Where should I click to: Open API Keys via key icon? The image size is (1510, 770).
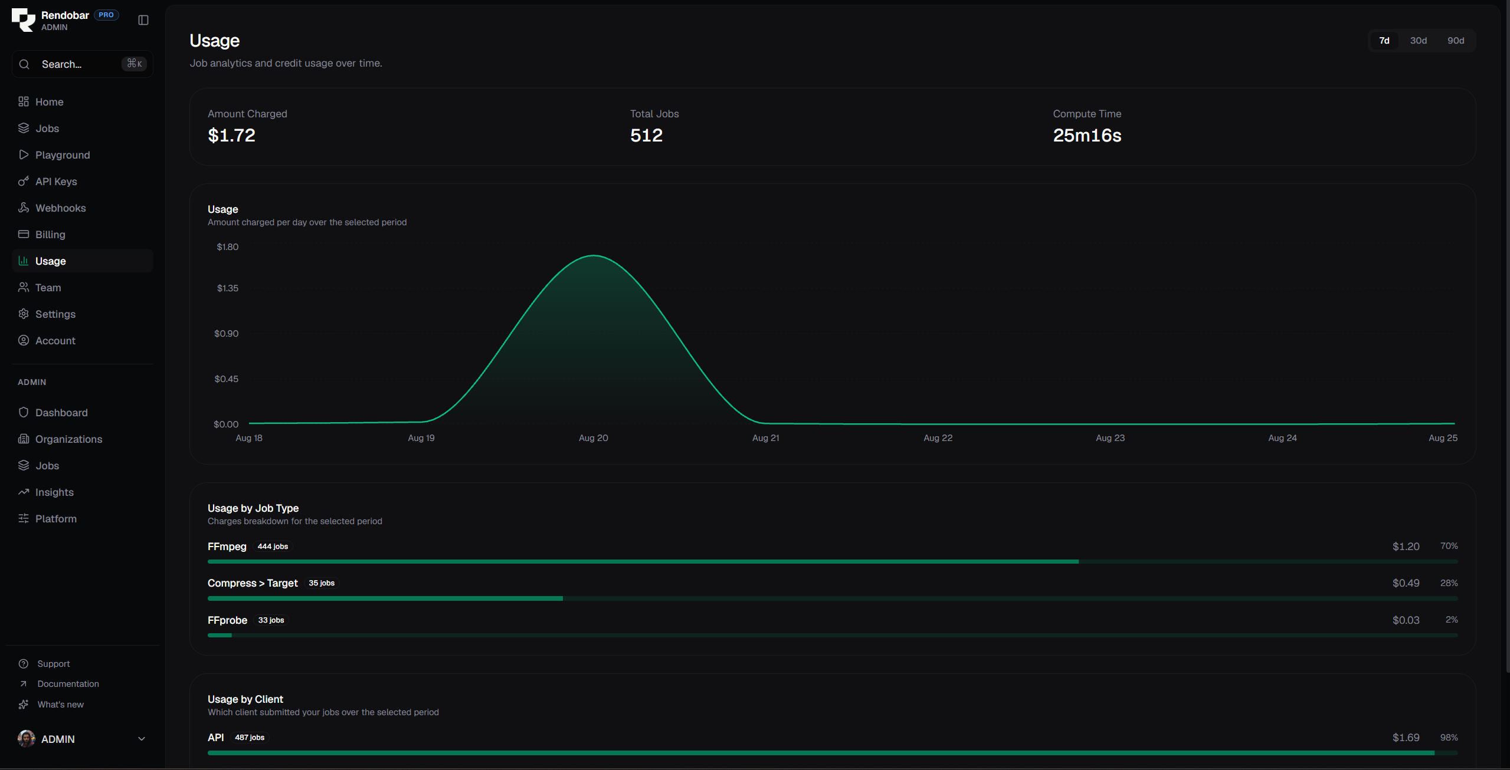tap(24, 181)
